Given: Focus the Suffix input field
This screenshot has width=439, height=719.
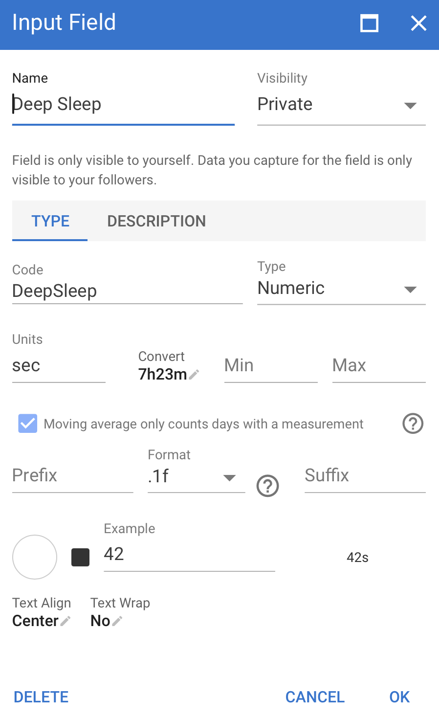Looking at the screenshot, I should [x=365, y=476].
